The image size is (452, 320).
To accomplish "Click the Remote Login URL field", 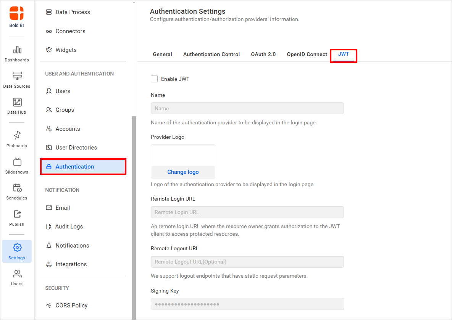I will coord(247,212).
